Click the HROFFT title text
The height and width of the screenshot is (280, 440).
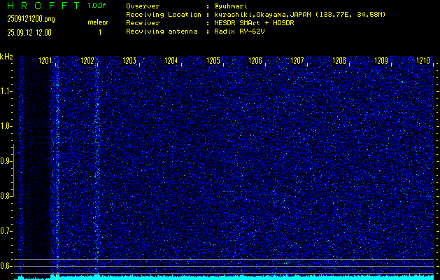pos(43,6)
